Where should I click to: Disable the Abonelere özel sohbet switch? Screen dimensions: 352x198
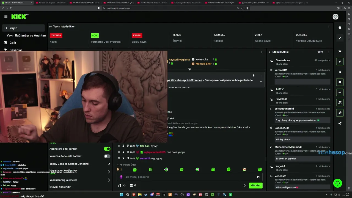[x=107, y=149]
